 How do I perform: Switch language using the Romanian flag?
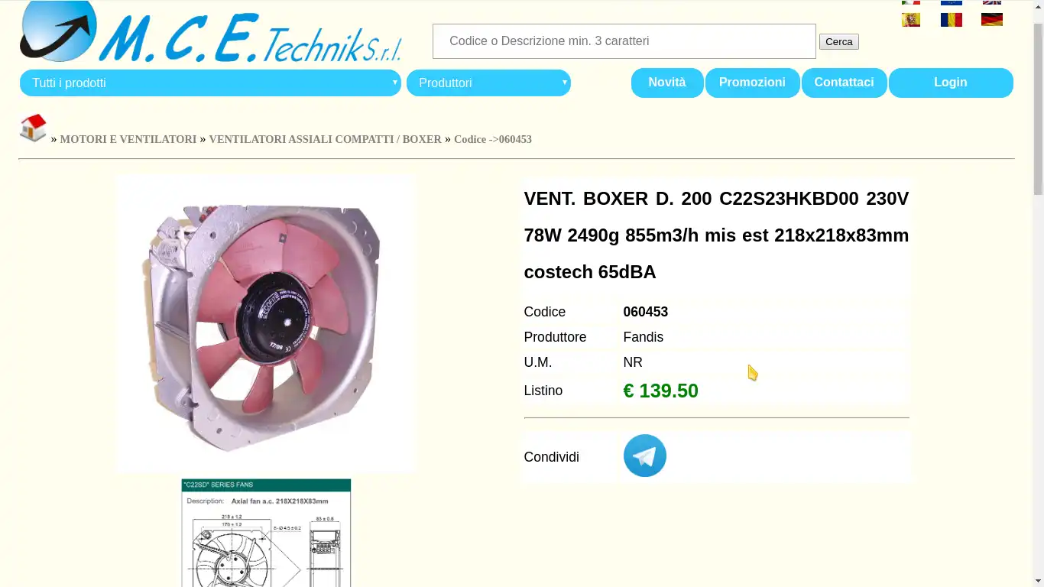(x=952, y=20)
